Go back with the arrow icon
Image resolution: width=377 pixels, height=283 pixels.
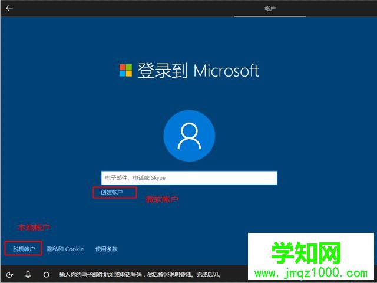9,8
